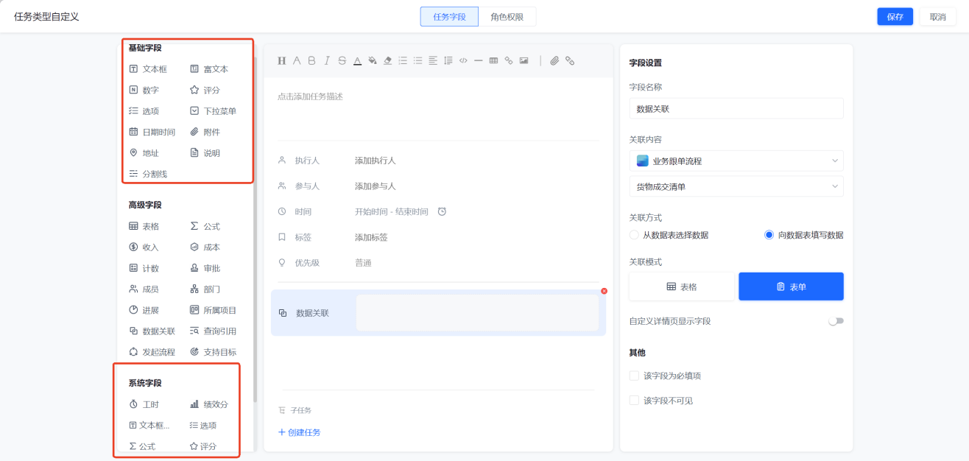Click the reminder clock icon beside time
The height and width of the screenshot is (461, 969).
tap(442, 211)
